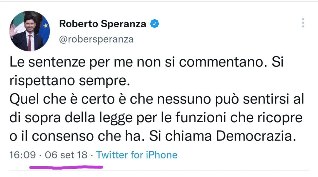This screenshot has height=177, width=318.
Task: Click the red tie in the profile photo
Action: [29, 42]
